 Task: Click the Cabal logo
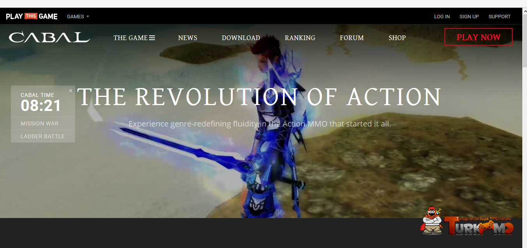click(x=49, y=37)
